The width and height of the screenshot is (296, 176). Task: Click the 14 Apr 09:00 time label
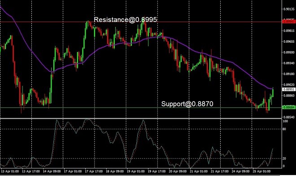click(x=52, y=171)
